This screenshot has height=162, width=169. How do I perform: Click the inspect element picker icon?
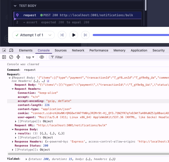4,50
